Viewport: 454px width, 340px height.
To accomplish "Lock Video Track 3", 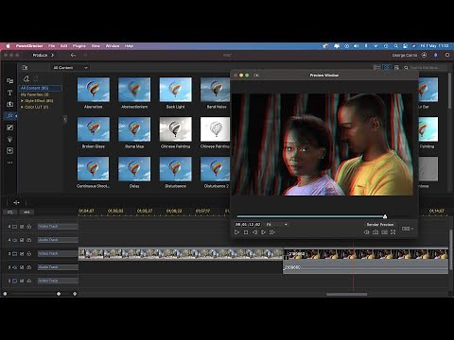I will 29,253.
